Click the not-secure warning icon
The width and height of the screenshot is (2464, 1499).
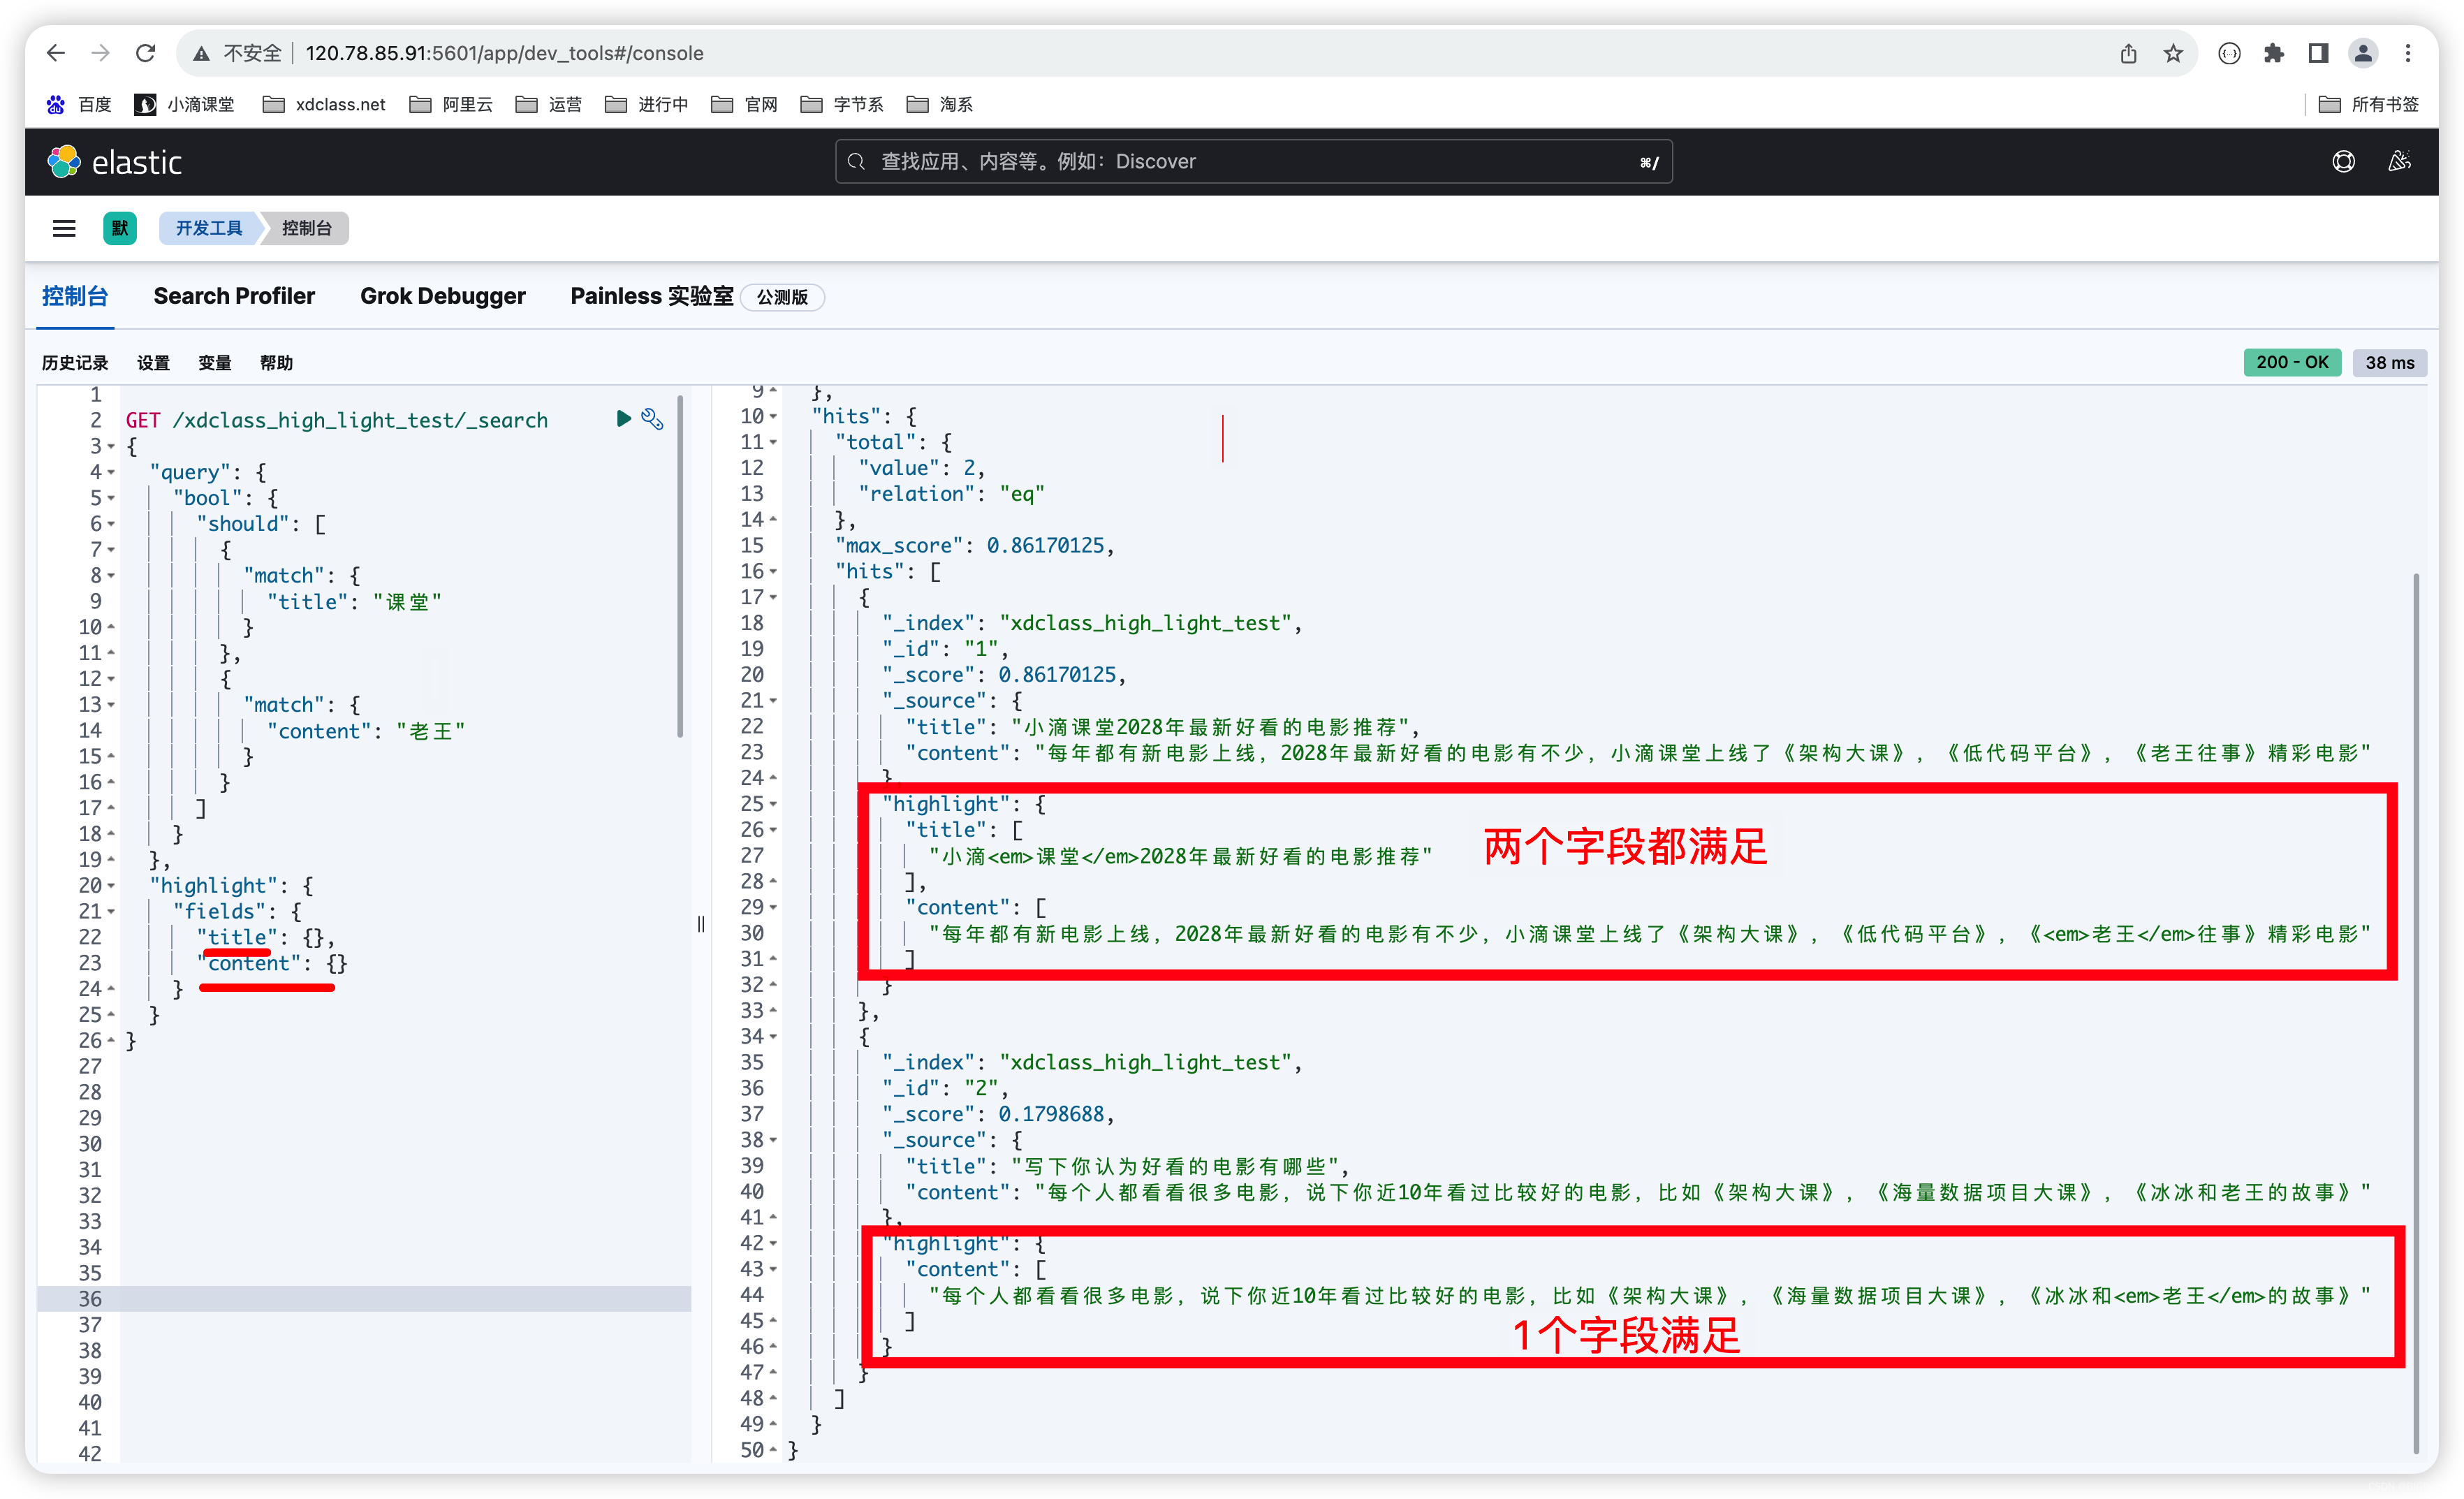tap(201, 53)
